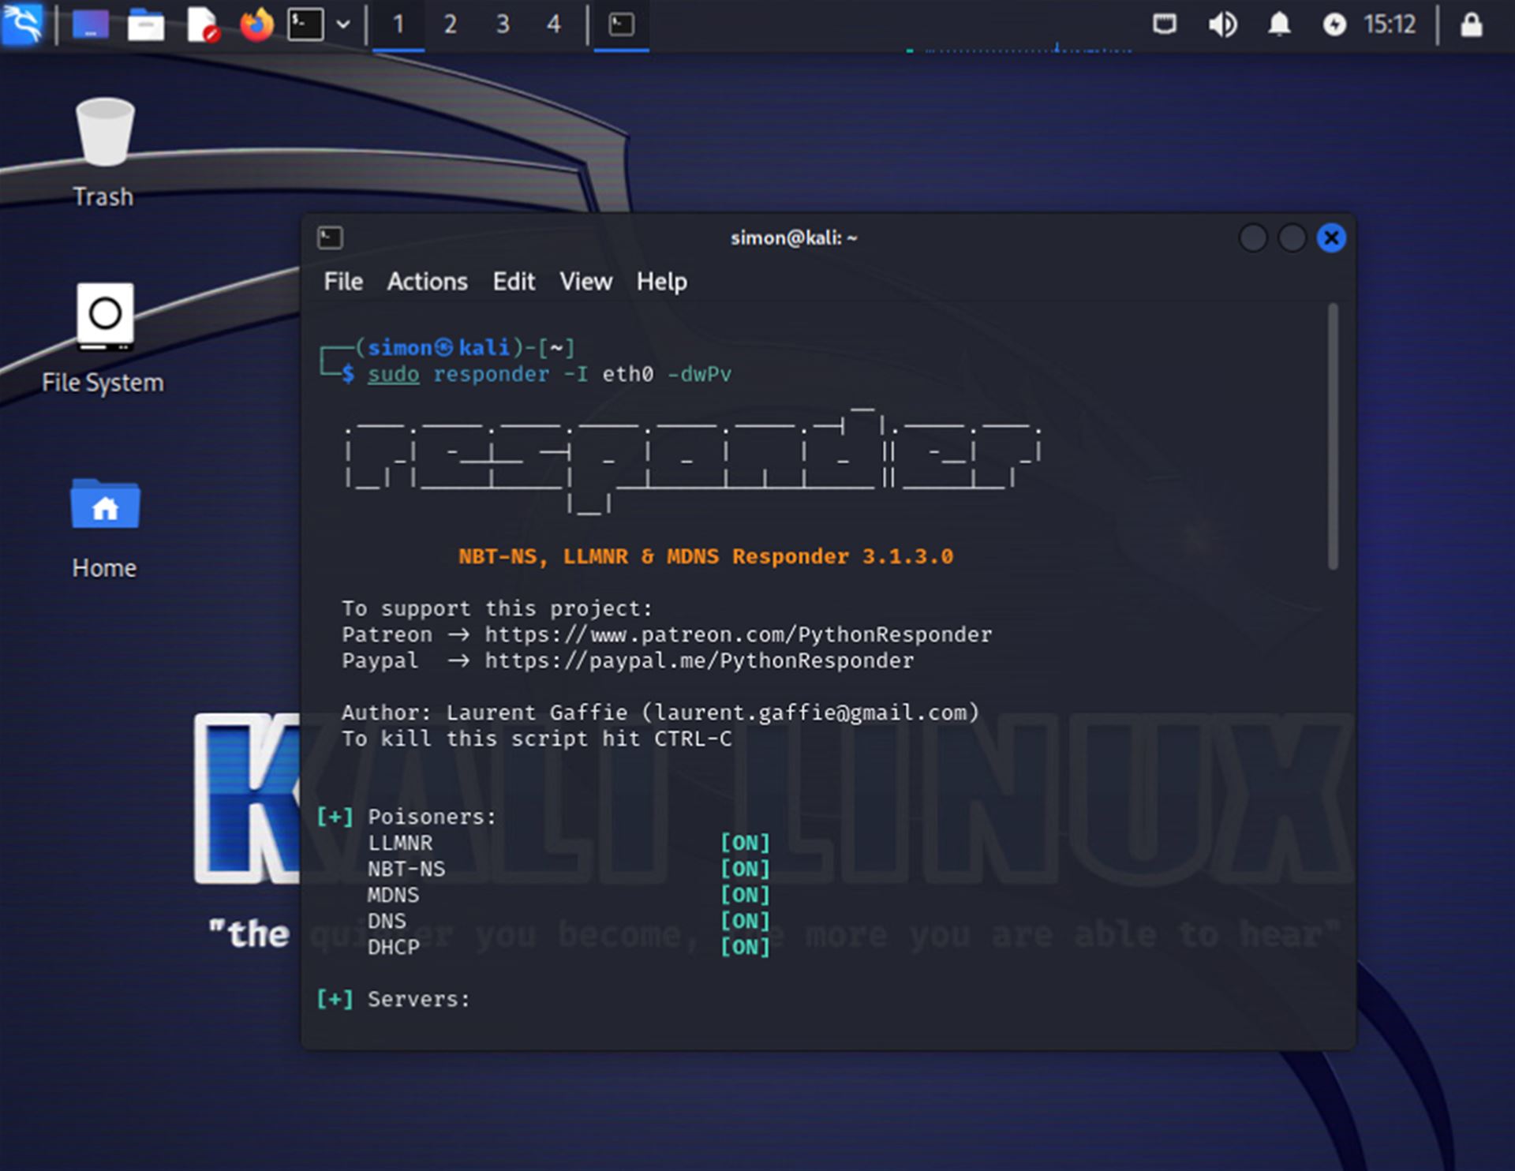Switch to workspace 4
This screenshot has width=1515, height=1171.
(x=554, y=24)
